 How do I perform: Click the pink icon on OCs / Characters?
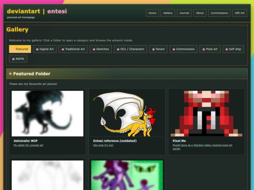click(118, 49)
